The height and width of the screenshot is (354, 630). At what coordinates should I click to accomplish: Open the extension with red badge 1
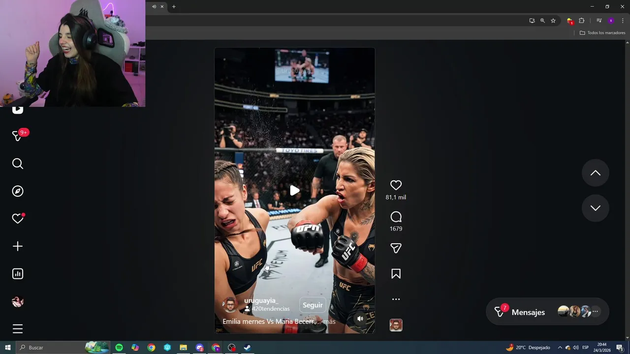(x=570, y=21)
